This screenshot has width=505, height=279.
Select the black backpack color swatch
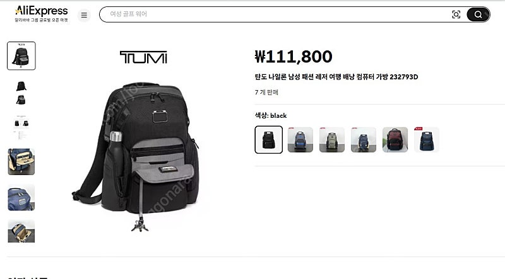[269, 140]
